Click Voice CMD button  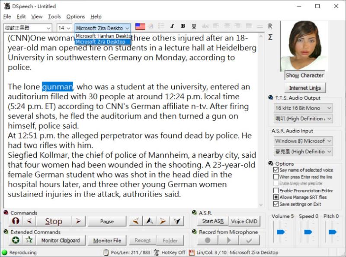coord(244,221)
